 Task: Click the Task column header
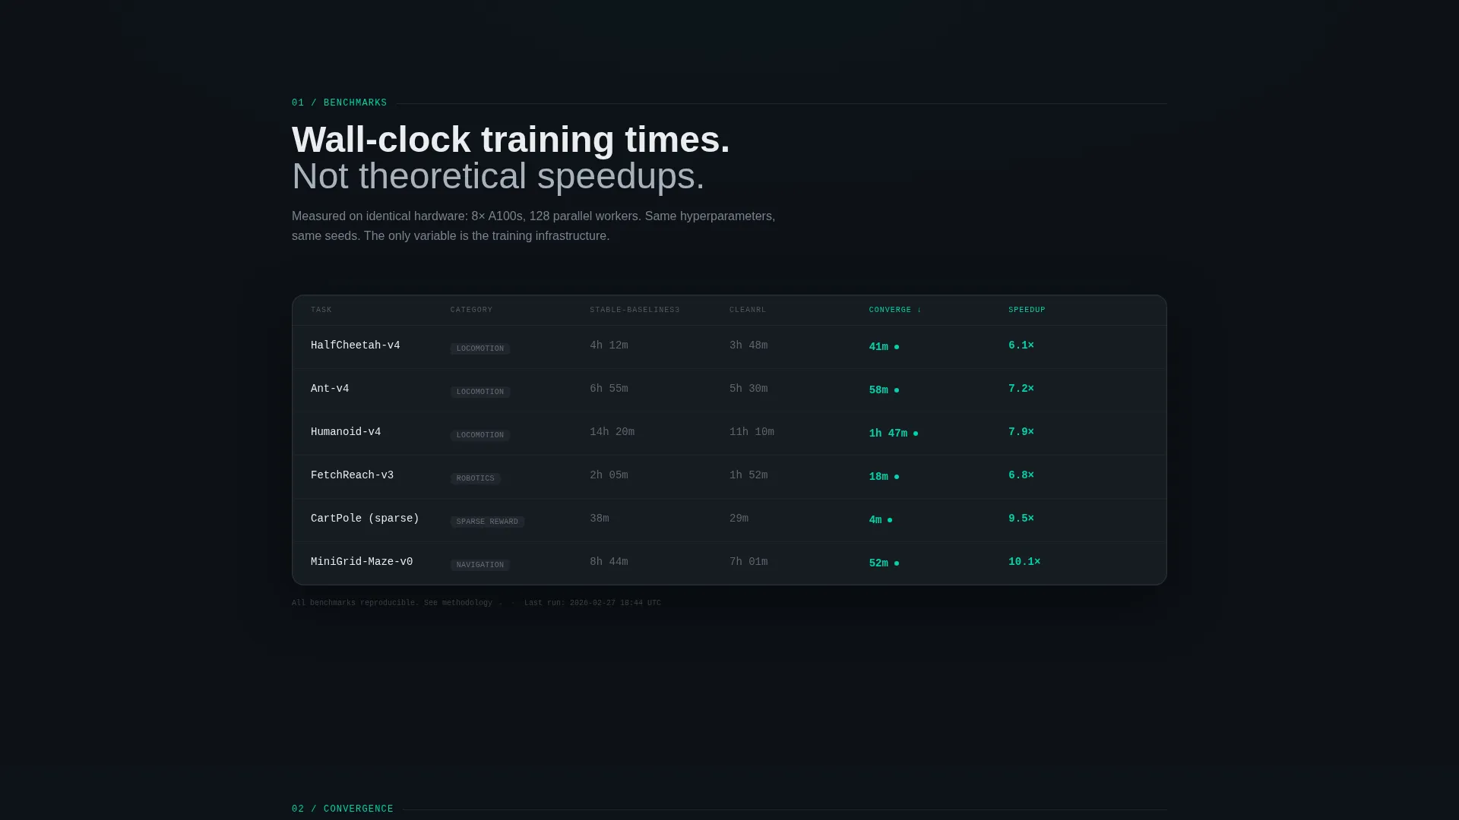[321, 310]
